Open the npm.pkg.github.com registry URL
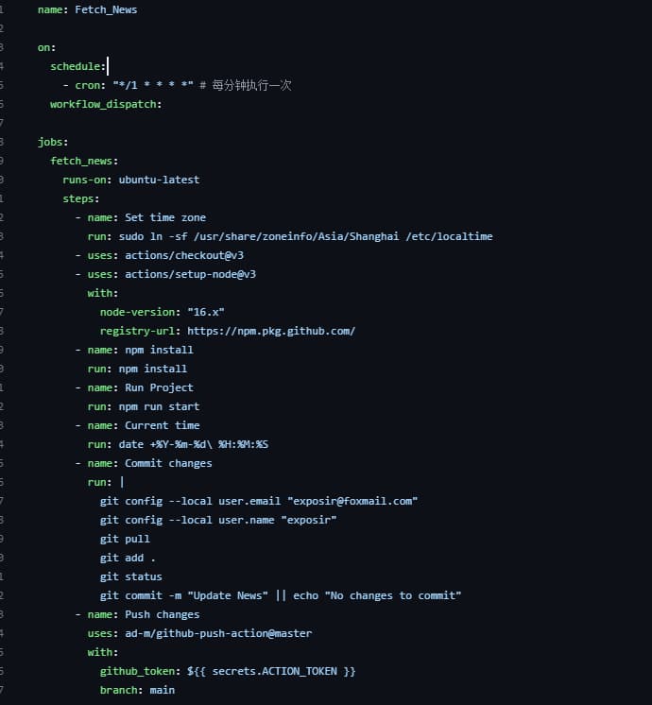652x705 pixels. pyautogui.click(x=271, y=331)
